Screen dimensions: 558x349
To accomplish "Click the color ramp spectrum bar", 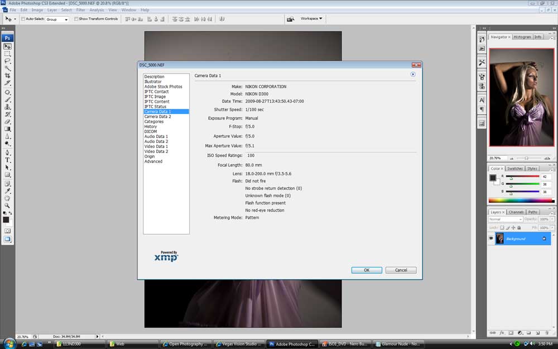I will [x=521, y=200].
